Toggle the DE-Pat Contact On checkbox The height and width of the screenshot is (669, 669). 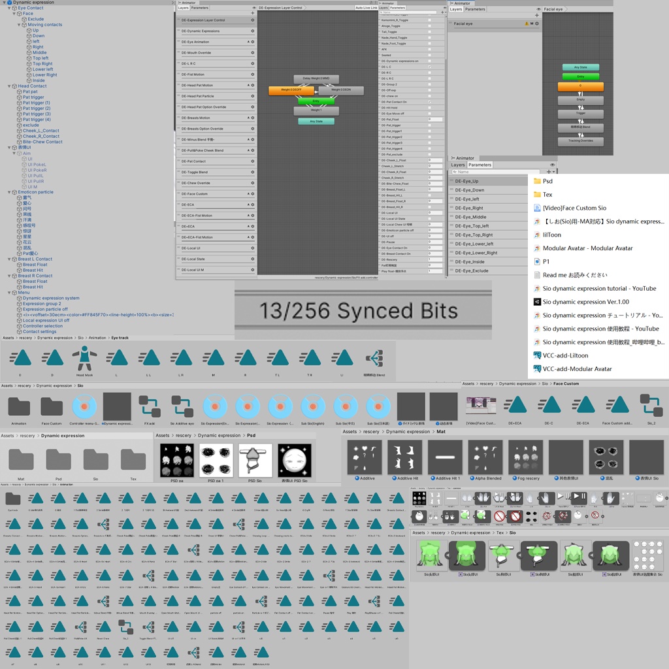[x=430, y=102]
